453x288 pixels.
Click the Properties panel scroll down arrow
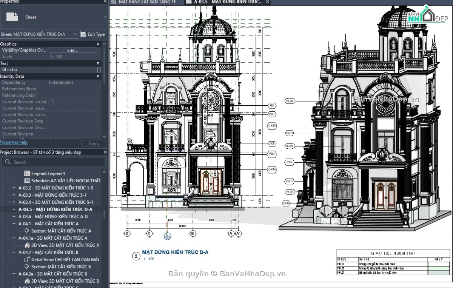[x=105, y=136]
